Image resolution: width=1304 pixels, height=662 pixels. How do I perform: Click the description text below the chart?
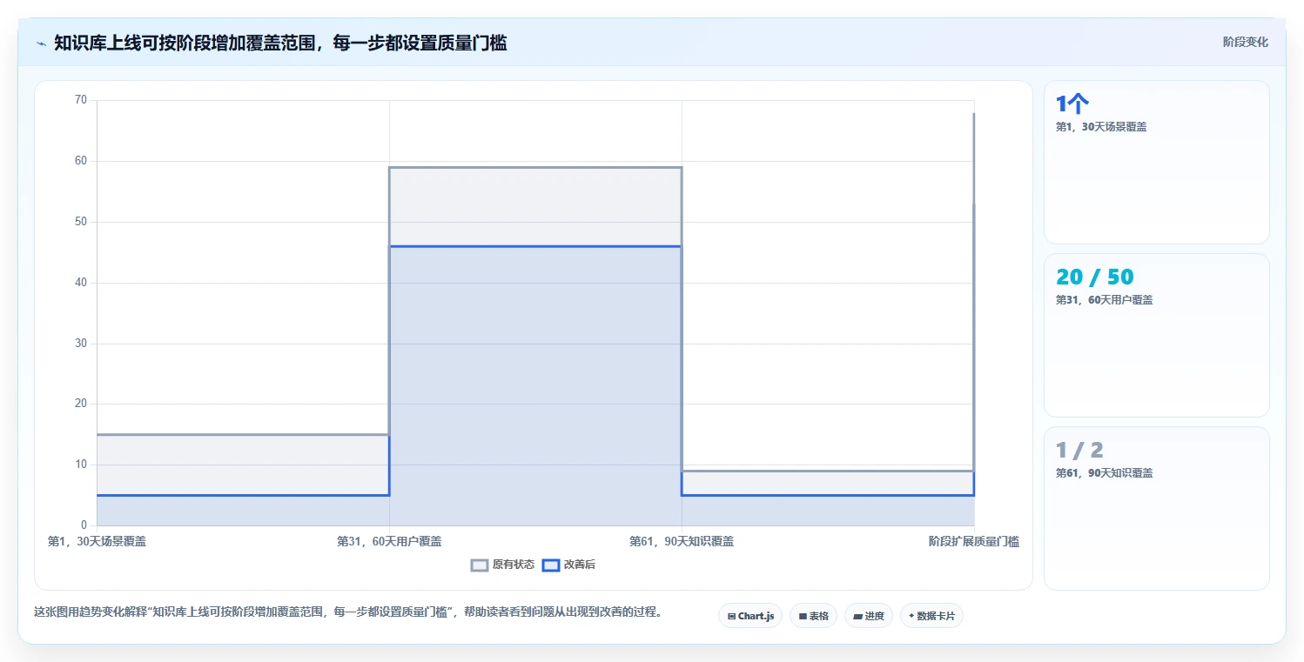tap(348, 612)
